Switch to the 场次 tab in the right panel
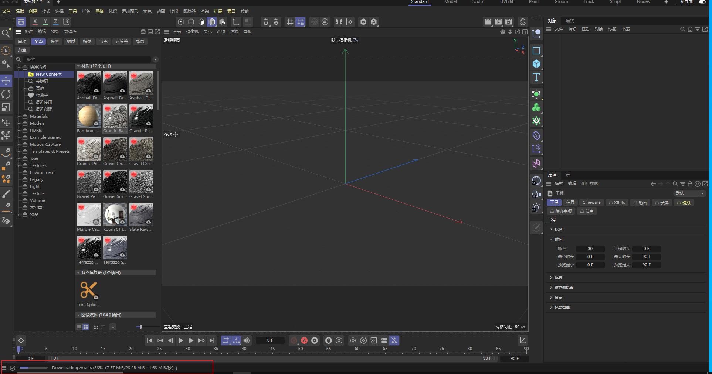The image size is (712, 374). (569, 21)
